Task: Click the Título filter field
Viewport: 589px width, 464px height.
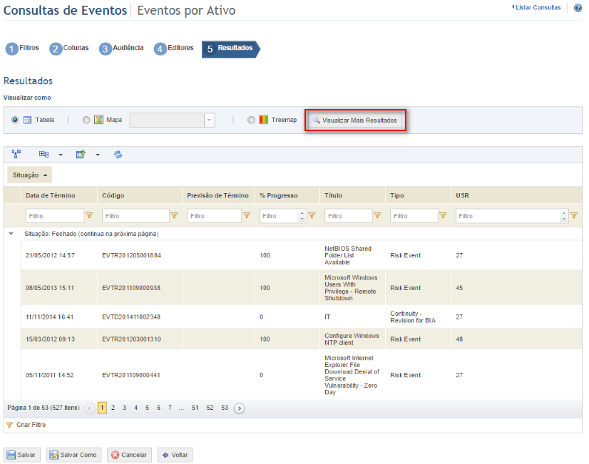Action: (349, 216)
